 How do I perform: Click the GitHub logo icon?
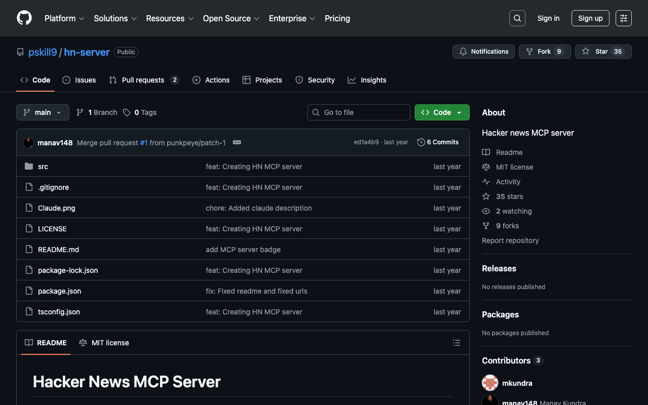[x=24, y=18]
